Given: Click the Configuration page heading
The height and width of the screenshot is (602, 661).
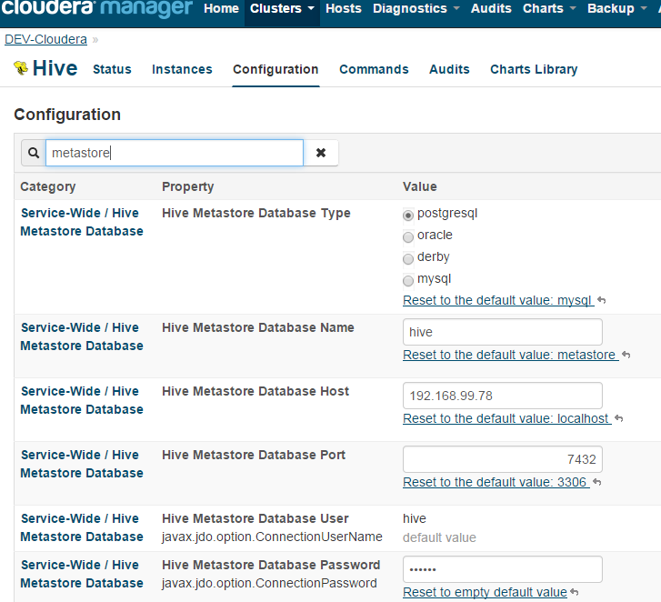Looking at the screenshot, I should [67, 115].
